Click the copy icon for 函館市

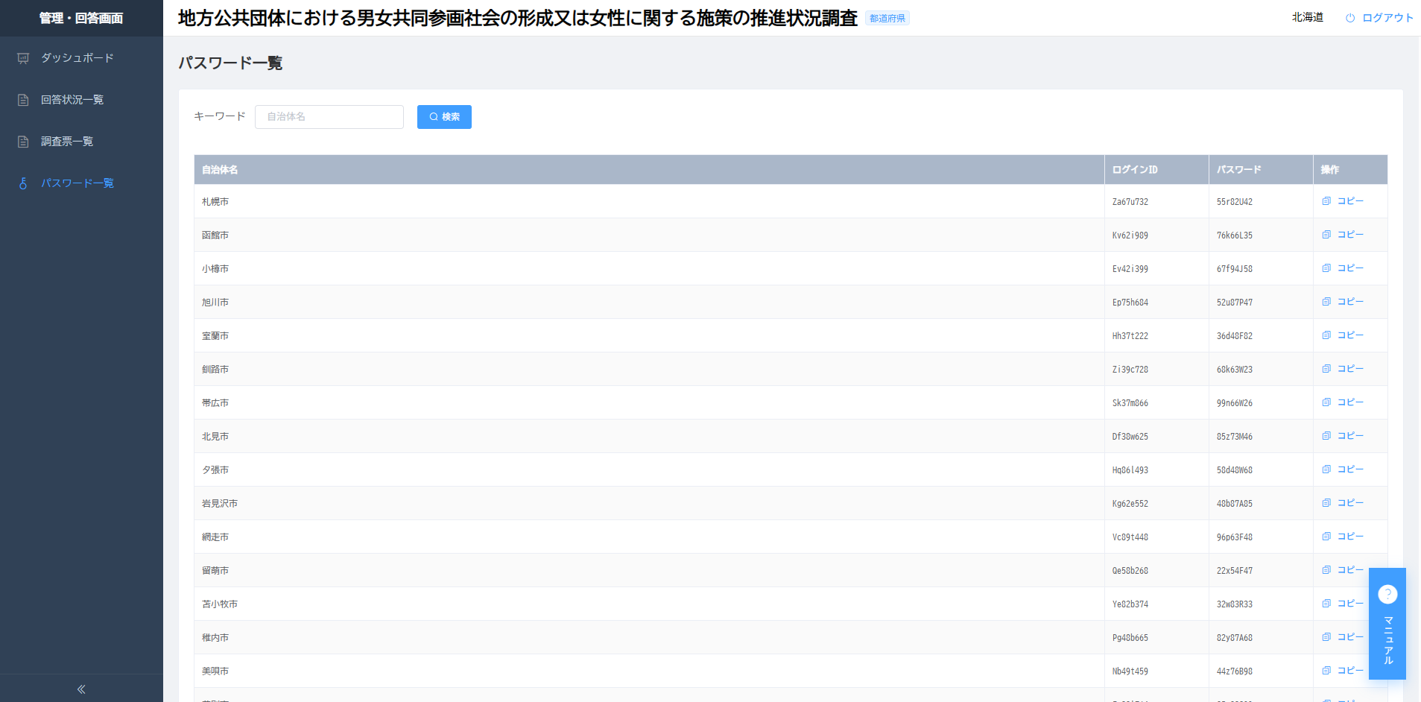tap(1326, 235)
